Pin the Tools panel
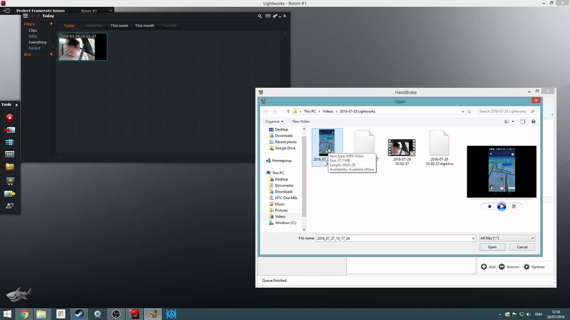Image resolution: width=570 pixels, height=320 pixels. tap(16, 105)
